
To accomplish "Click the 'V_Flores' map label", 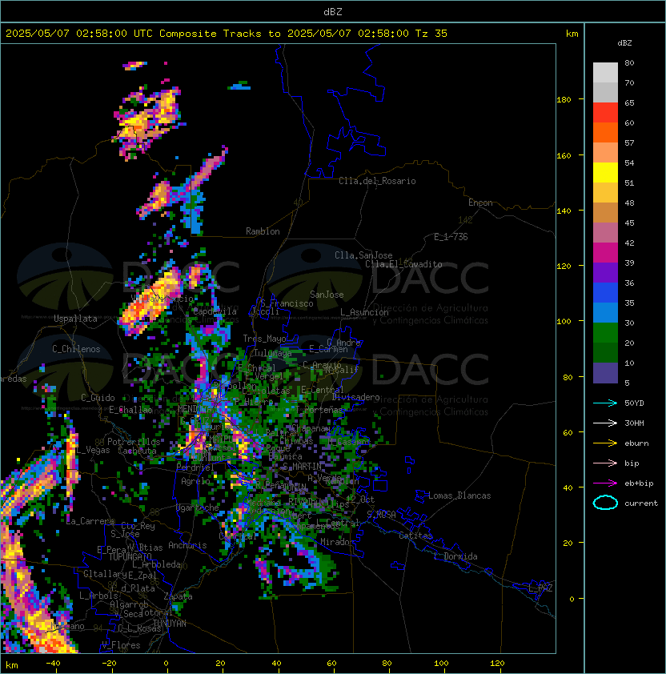I will (x=121, y=645).
